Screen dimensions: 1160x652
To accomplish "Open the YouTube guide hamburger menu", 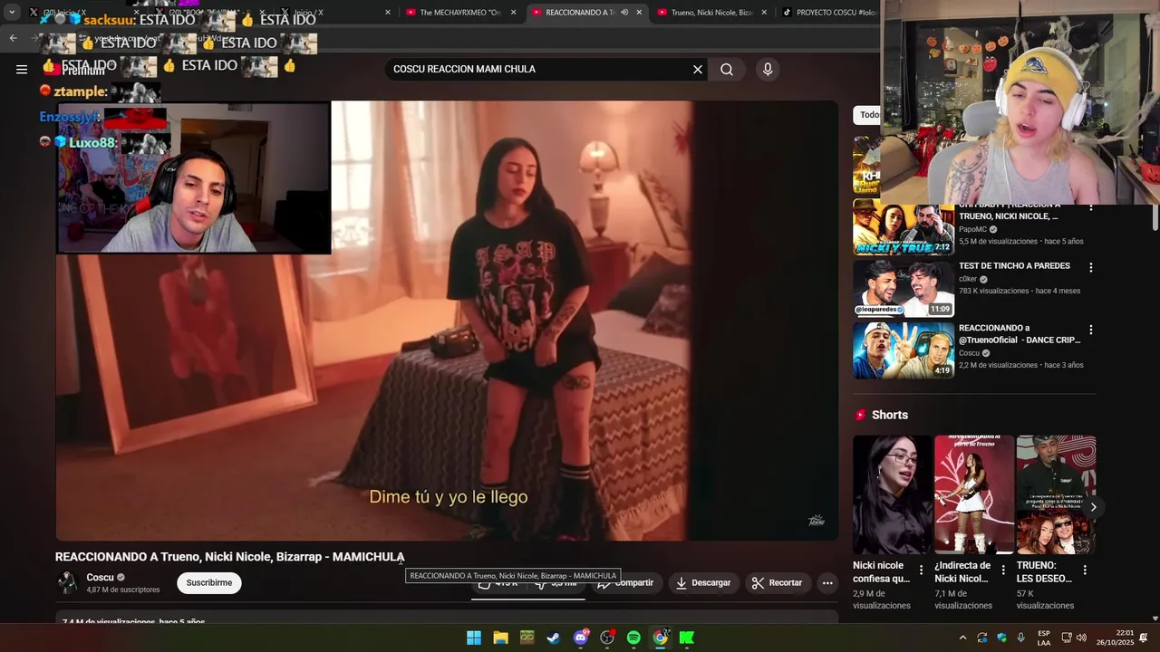I will pyautogui.click(x=22, y=69).
